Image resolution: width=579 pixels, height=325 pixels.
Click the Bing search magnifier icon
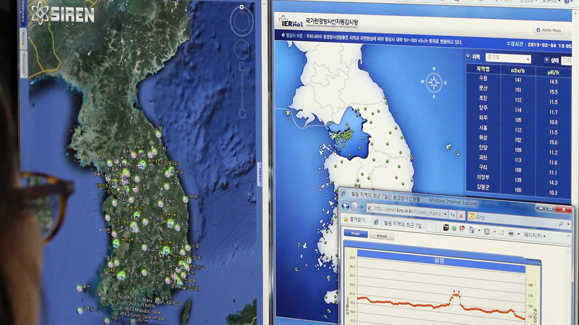[x=561, y=224]
